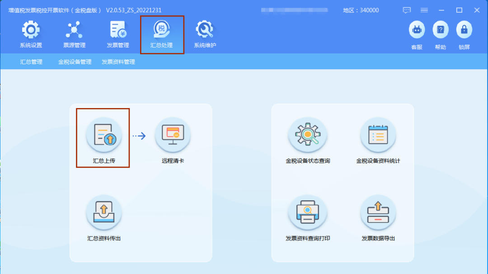This screenshot has height=274, width=488.
Task: Maximize the application window
Action: click(x=459, y=10)
